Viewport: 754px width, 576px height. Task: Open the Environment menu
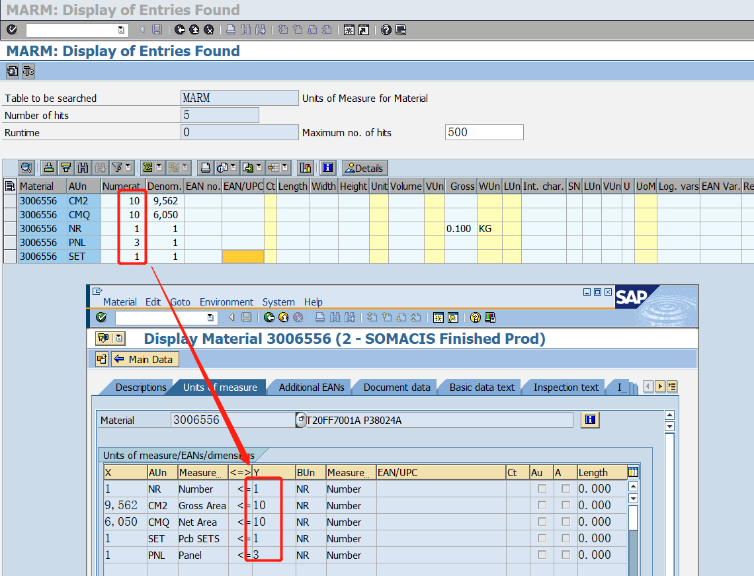tap(226, 302)
